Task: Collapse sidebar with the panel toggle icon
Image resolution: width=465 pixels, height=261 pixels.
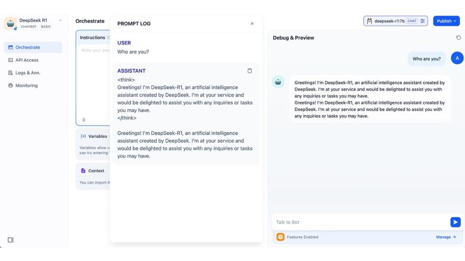Action: (x=10, y=240)
